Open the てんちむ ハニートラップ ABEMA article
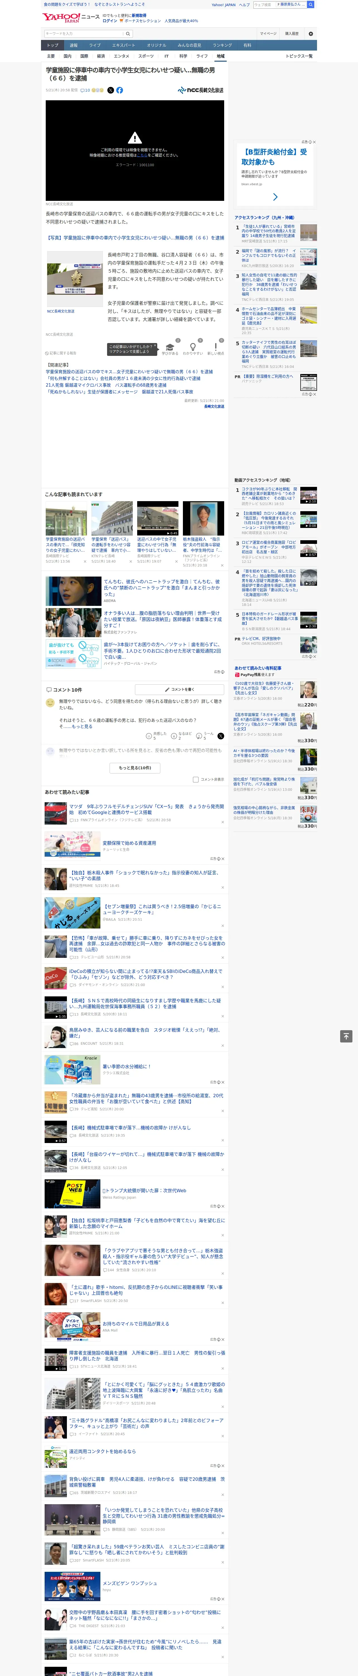Image resolution: width=358 pixels, height=1676 pixels. tap(162, 587)
